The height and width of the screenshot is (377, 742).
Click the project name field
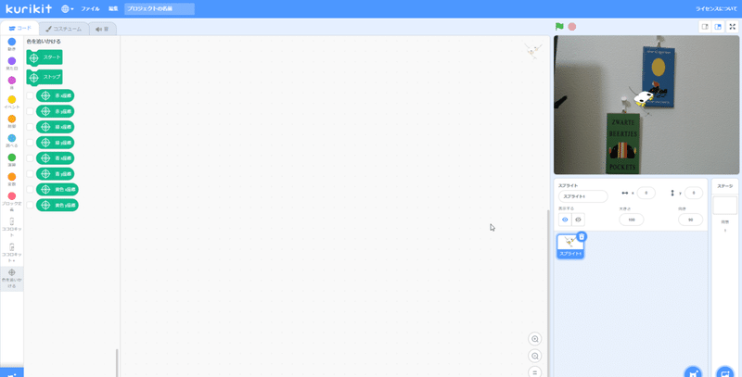[160, 9]
